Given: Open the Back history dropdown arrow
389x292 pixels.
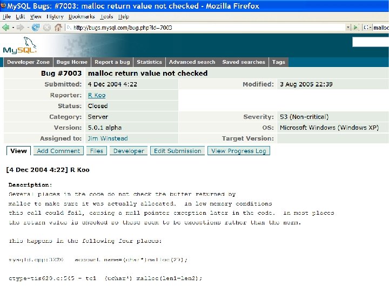Looking at the screenshot, I should coord(13,28).
